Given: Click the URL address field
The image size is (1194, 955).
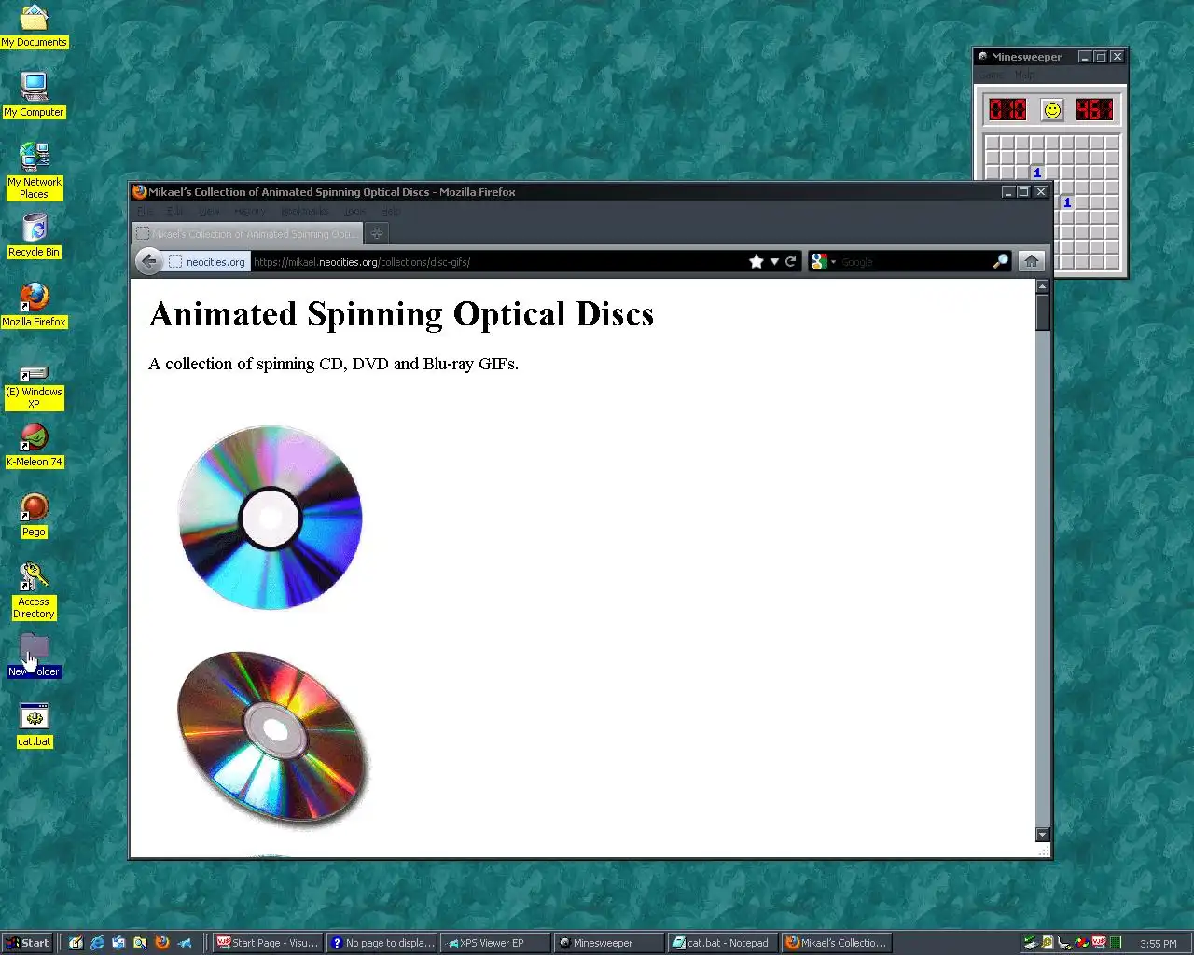Looking at the screenshot, I should pyautogui.click(x=497, y=262).
